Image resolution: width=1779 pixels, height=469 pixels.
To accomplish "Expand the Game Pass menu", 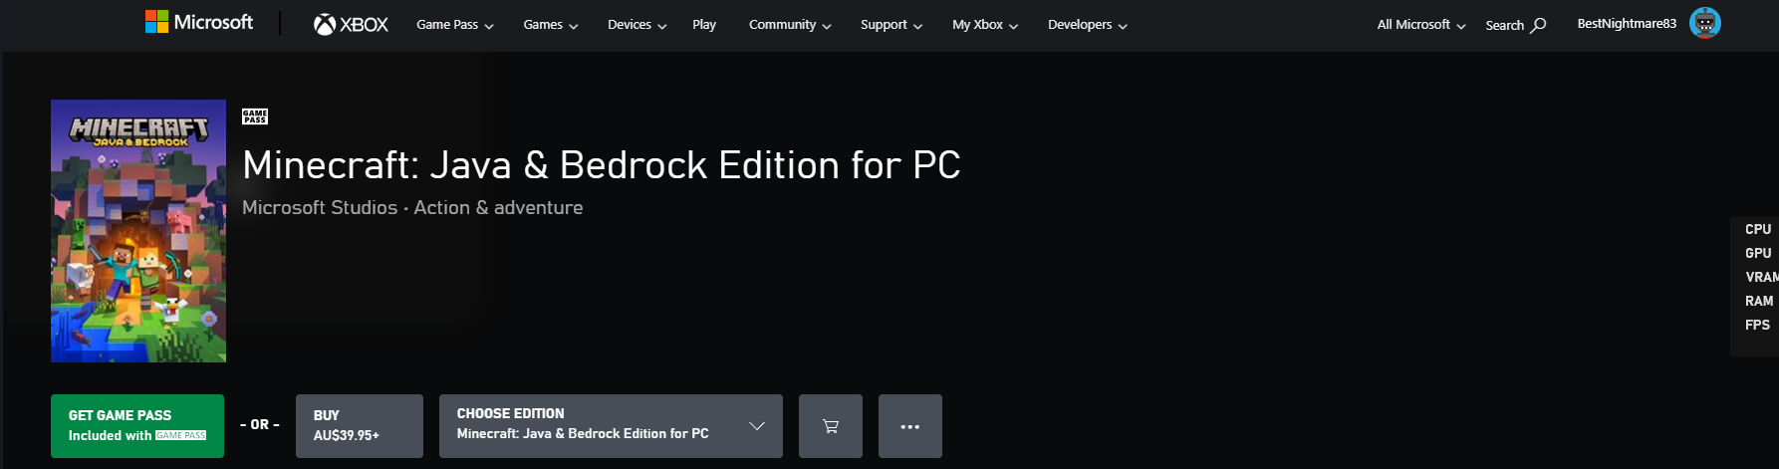I will [x=455, y=25].
